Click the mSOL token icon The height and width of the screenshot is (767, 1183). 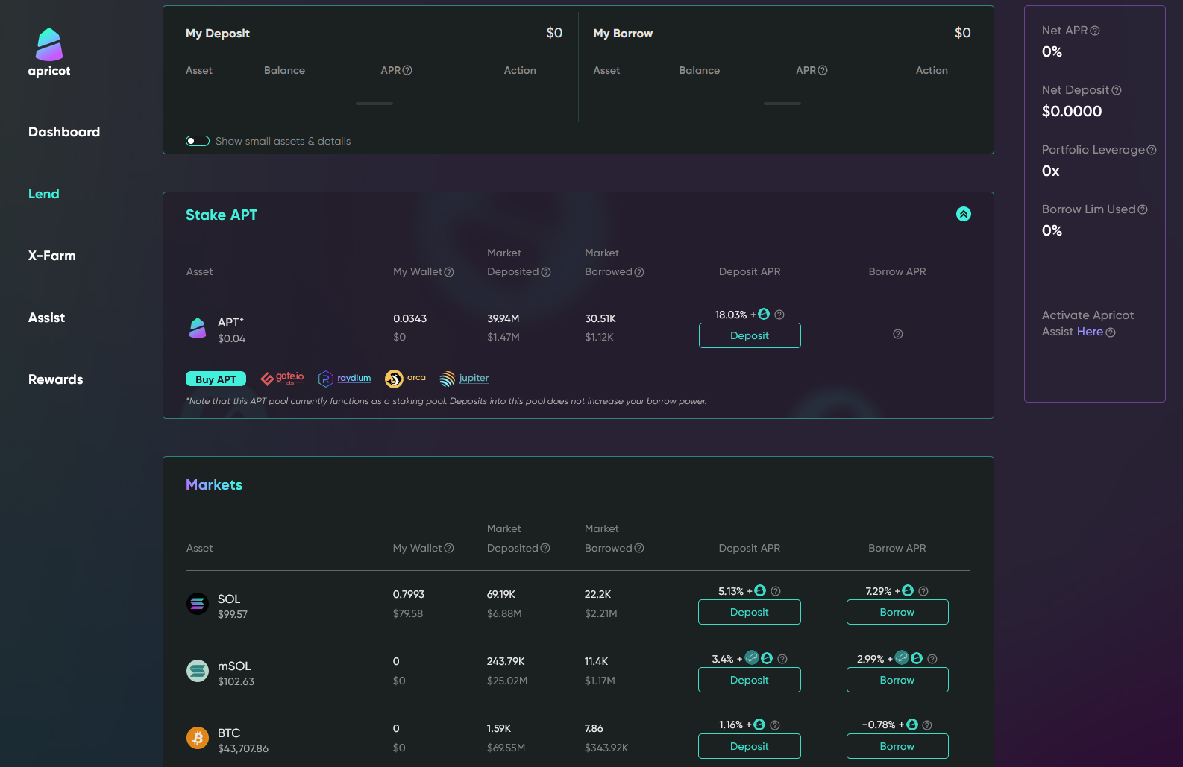pyautogui.click(x=198, y=671)
